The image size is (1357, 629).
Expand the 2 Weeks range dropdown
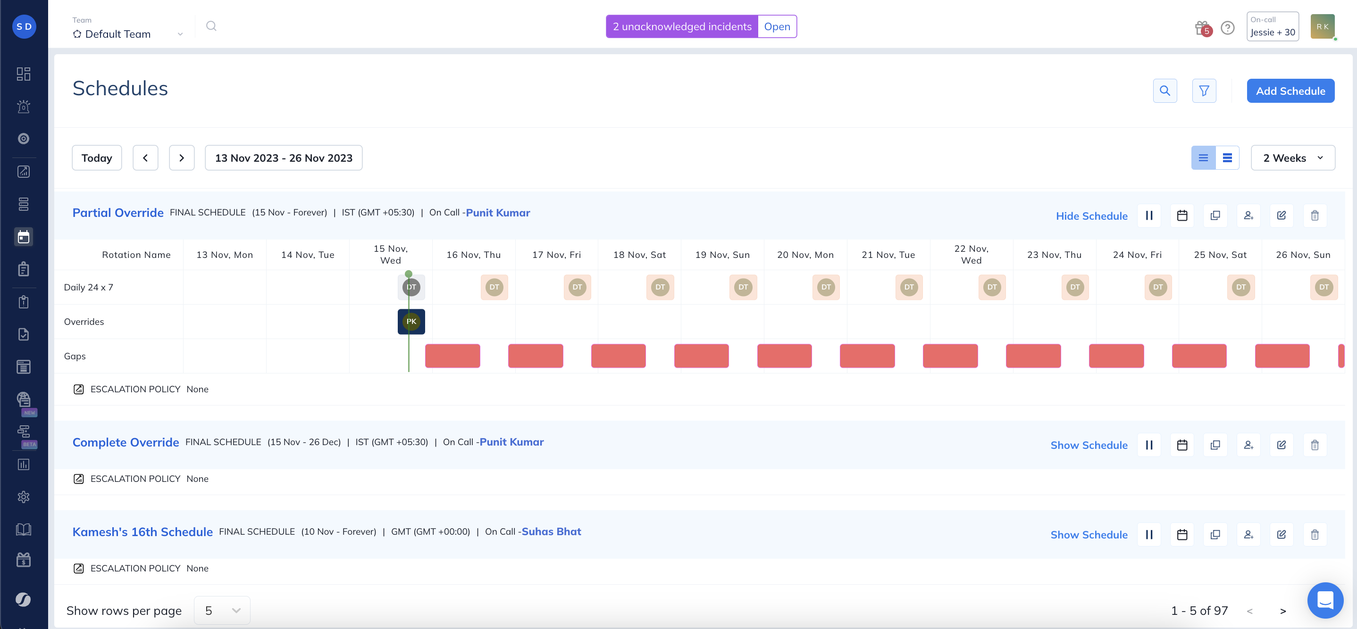coord(1292,158)
